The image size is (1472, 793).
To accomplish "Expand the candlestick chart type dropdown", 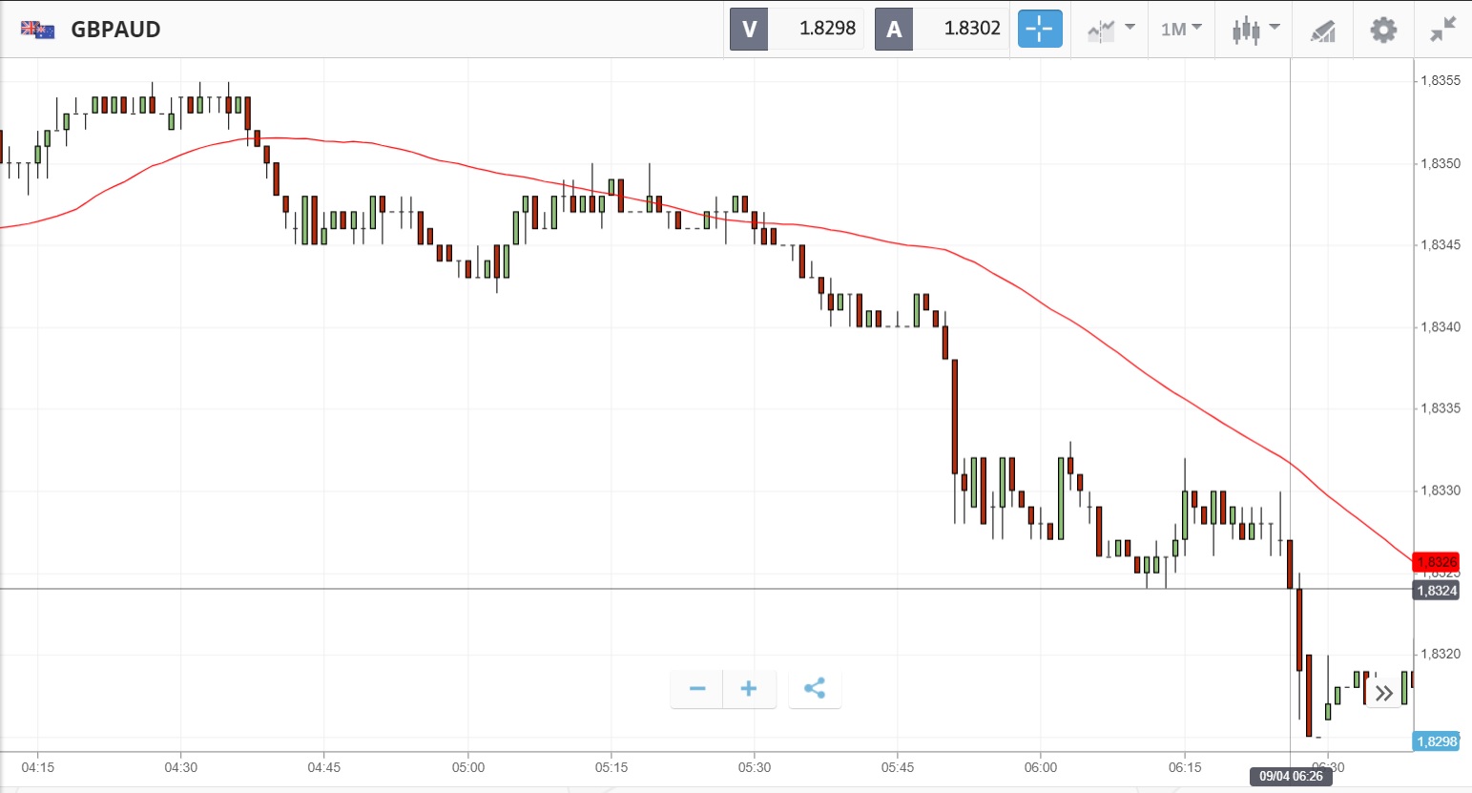I will tap(1254, 30).
